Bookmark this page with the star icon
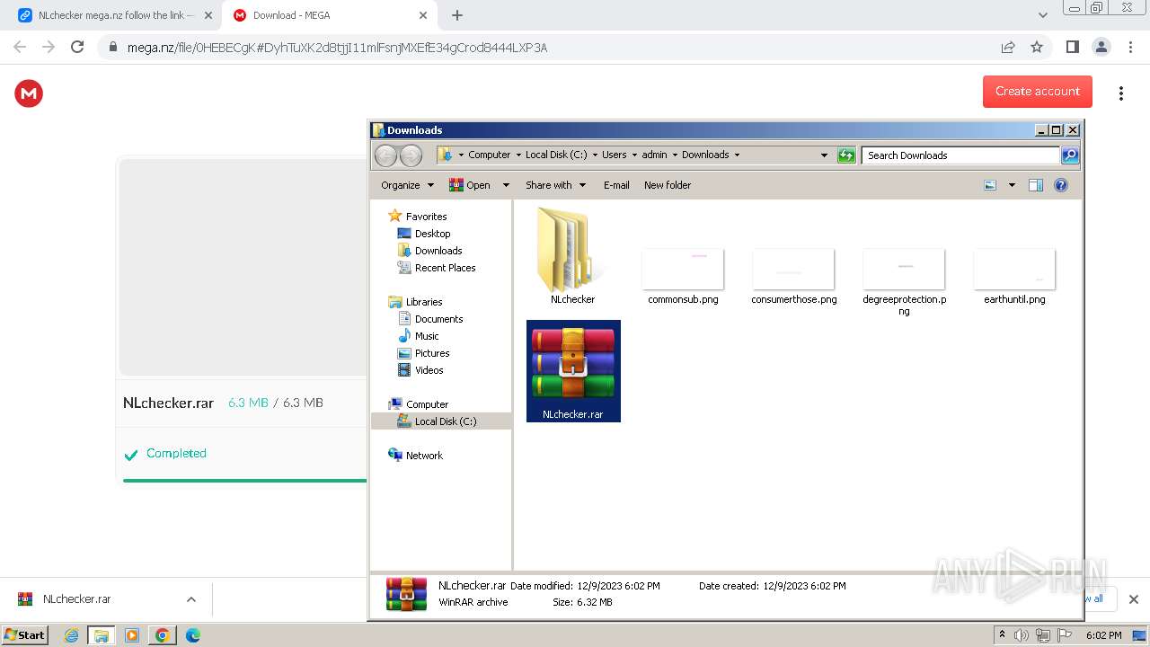 pos(1037,47)
